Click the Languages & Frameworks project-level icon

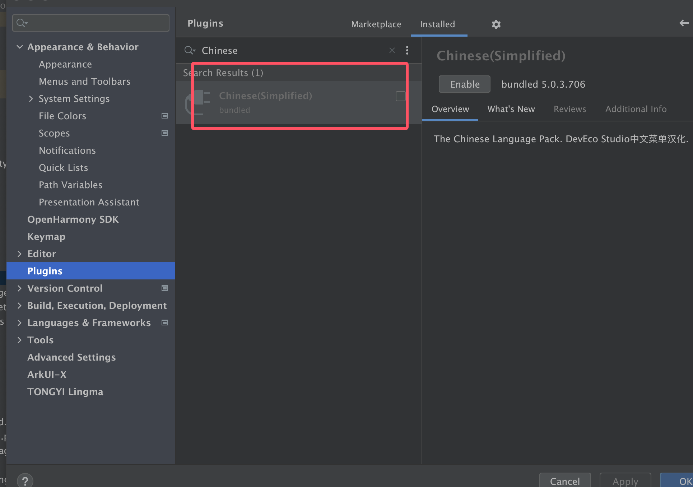click(165, 323)
